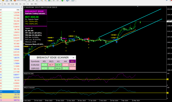172x102 pixels.
Task: Click the scanner M15 column header
Action: coord(51,61)
